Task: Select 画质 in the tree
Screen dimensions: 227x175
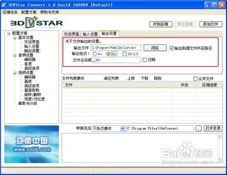Action: [x=28, y=82]
